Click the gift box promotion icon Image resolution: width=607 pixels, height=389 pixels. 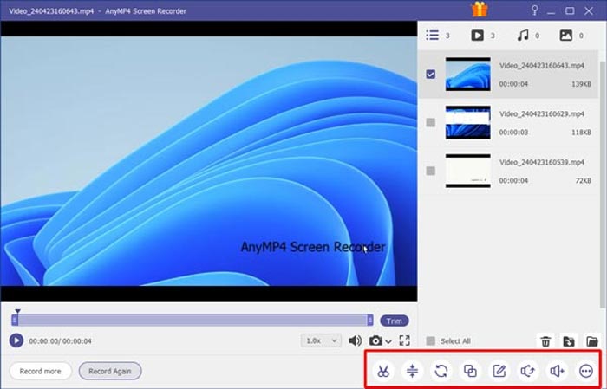coord(480,10)
